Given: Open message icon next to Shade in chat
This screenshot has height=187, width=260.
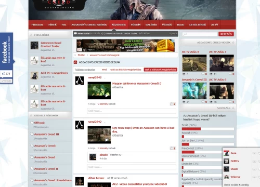Looking at the screenshot, I should point(254,169).
